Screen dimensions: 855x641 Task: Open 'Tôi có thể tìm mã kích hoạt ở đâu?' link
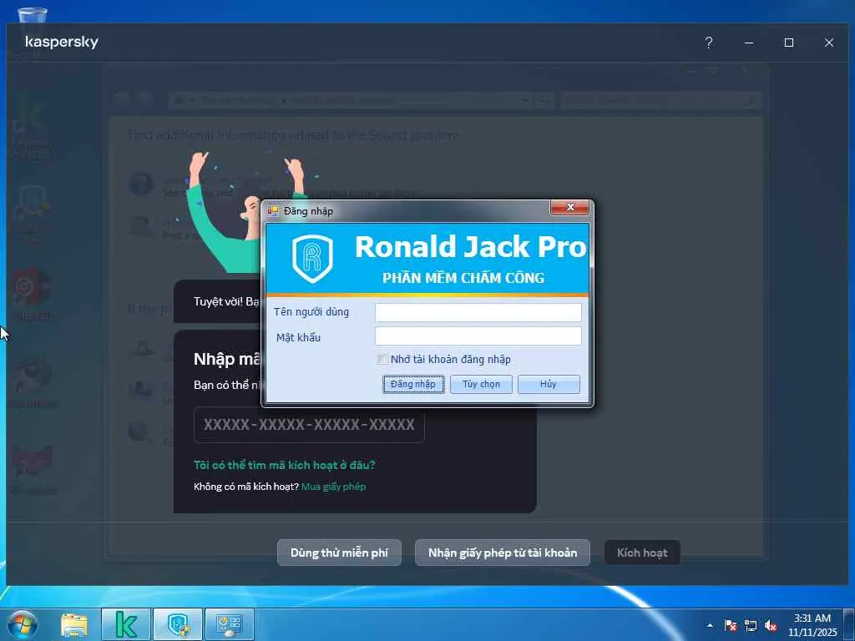284,465
